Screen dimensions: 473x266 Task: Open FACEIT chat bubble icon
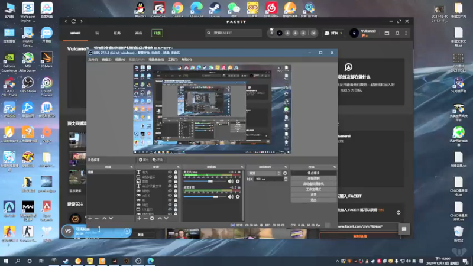point(404,229)
